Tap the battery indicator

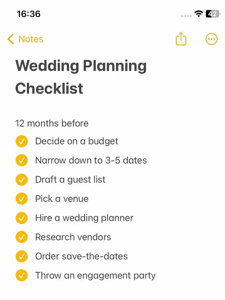click(x=212, y=14)
